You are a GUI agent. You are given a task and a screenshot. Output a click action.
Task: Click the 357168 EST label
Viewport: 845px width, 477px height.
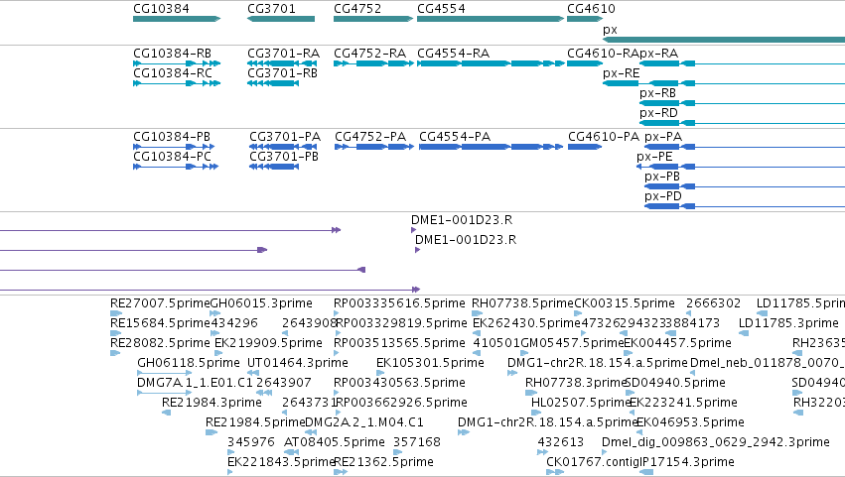(417, 442)
